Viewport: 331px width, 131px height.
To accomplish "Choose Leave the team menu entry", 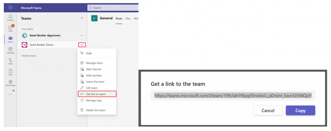I will click(97, 82).
